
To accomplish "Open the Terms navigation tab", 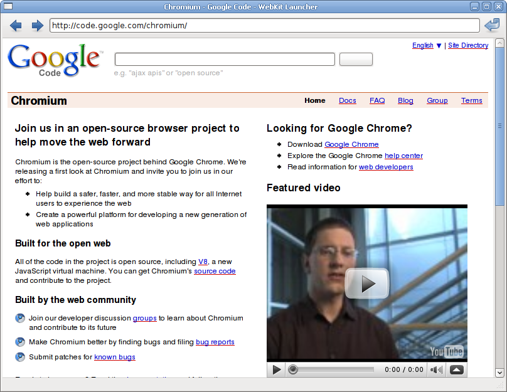I will [x=471, y=100].
